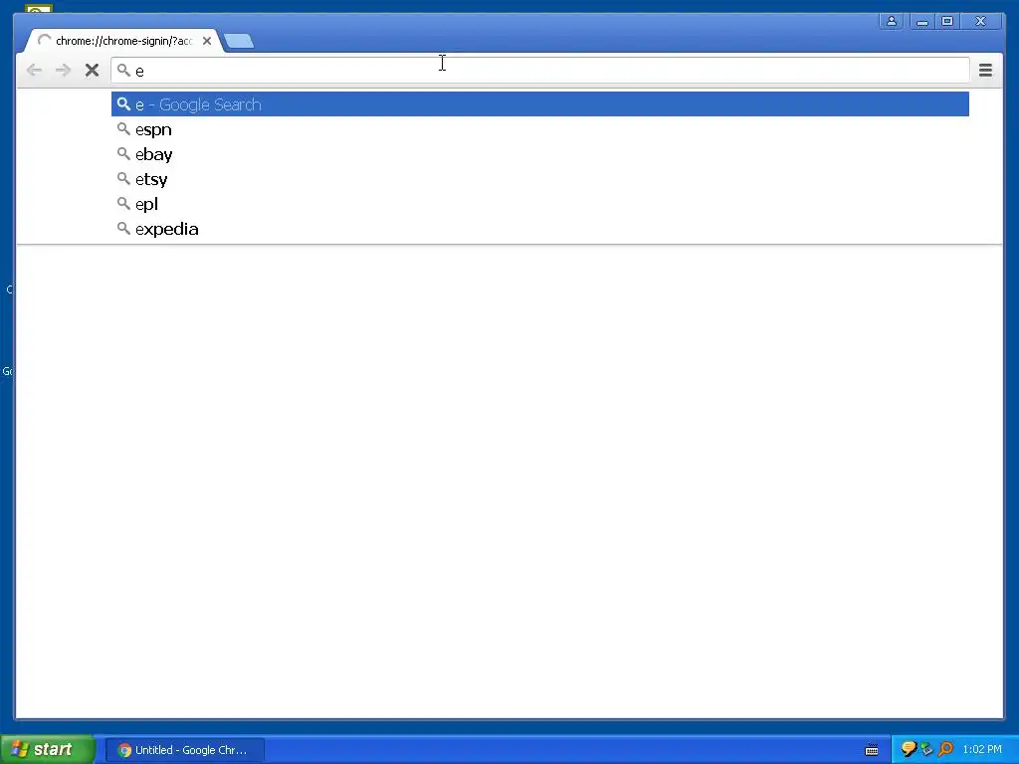This screenshot has width=1019, height=764.
Task: Click into the address bar containing 'e'
Action: (539, 71)
